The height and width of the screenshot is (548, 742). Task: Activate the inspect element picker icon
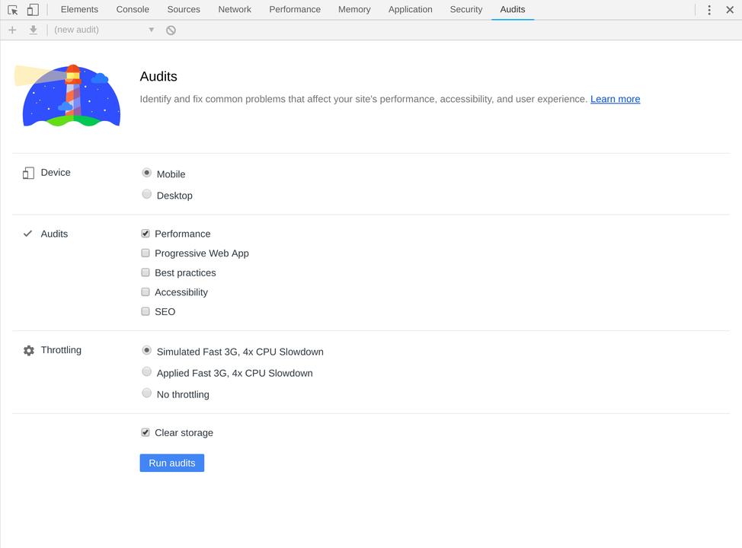click(13, 10)
